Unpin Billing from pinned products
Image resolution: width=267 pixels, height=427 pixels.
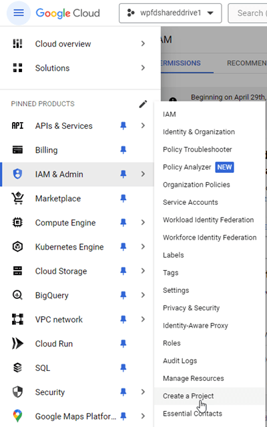coord(123,150)
